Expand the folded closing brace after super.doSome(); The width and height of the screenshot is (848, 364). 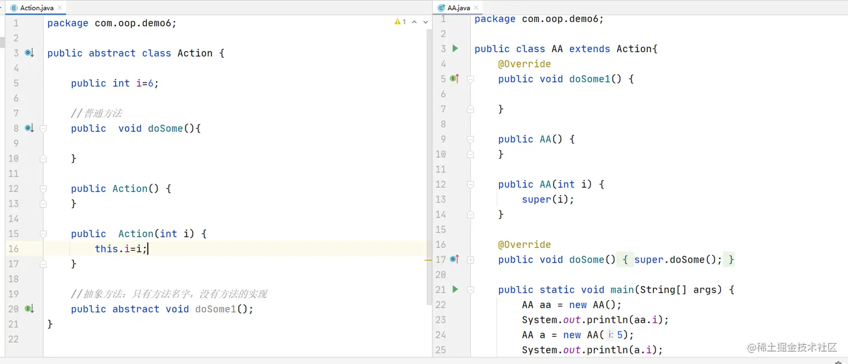coord(730,260)
